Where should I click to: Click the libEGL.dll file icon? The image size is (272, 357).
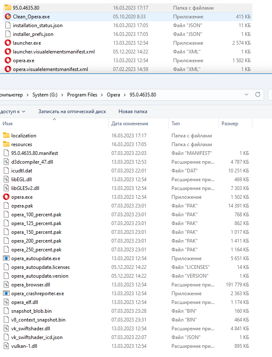click(6, 180)
